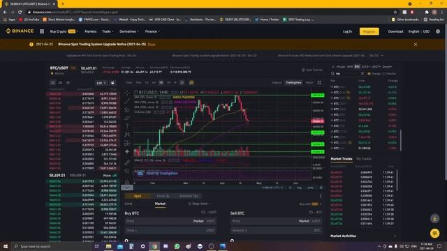Click the order book layout icon beside decimals
The height and width of the screenshot is (251, 447).
(x=112, y=83)
